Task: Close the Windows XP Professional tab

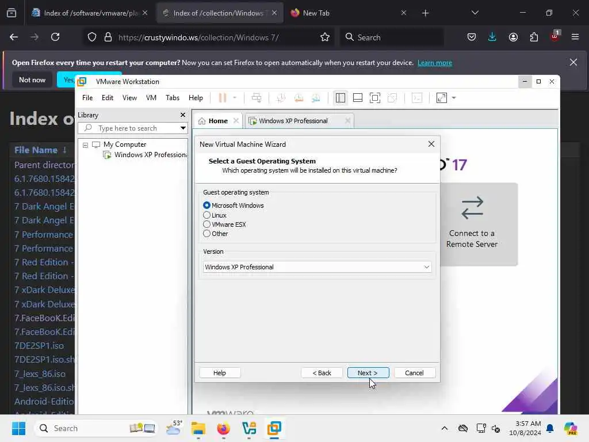Action: pos(348,121)
